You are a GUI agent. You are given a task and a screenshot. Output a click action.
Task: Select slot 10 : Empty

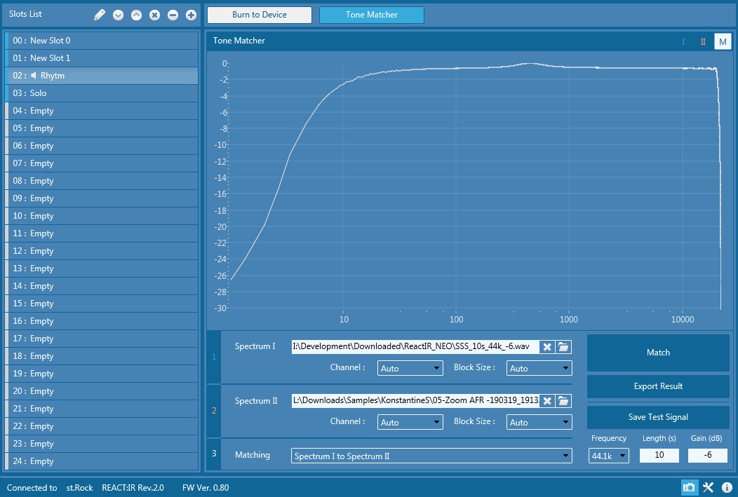coord(101,216)
